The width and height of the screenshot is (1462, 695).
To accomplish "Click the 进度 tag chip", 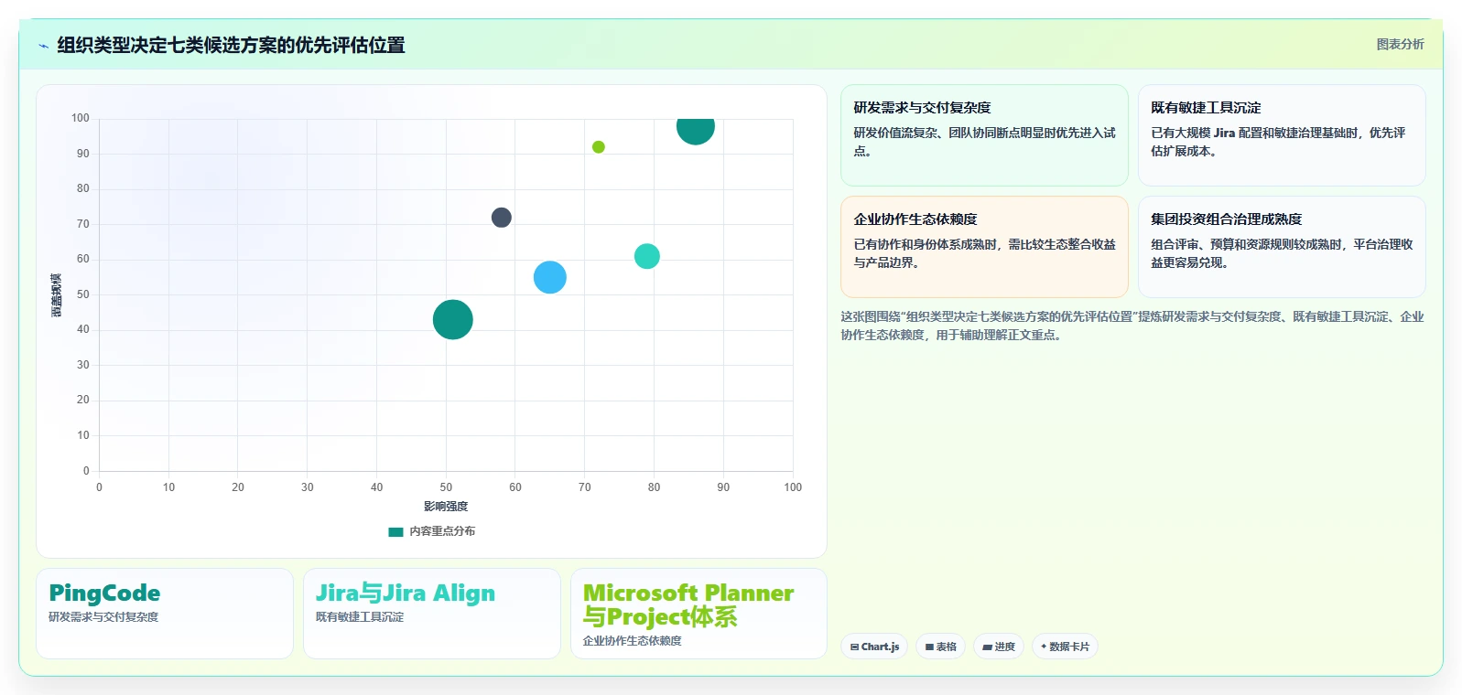I will 999,647.
